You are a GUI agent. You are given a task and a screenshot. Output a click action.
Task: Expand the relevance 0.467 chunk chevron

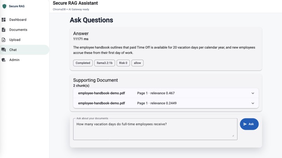tap(253, 93)
